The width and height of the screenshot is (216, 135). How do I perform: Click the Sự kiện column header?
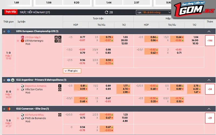[x=22, y=22]
